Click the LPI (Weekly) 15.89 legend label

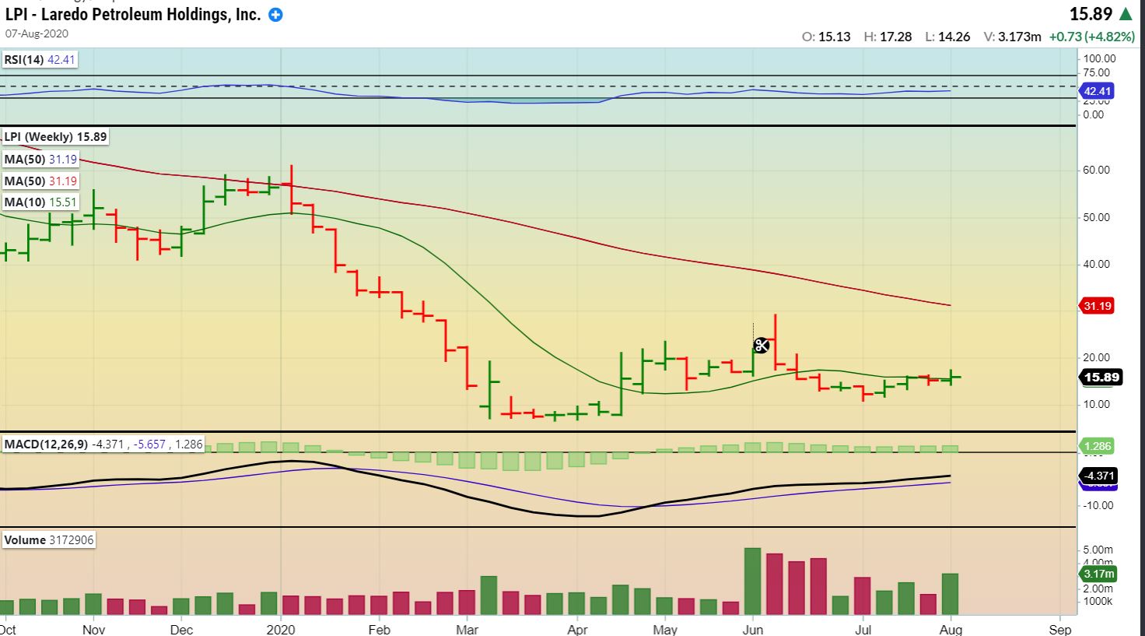click(x=56, y=137)
